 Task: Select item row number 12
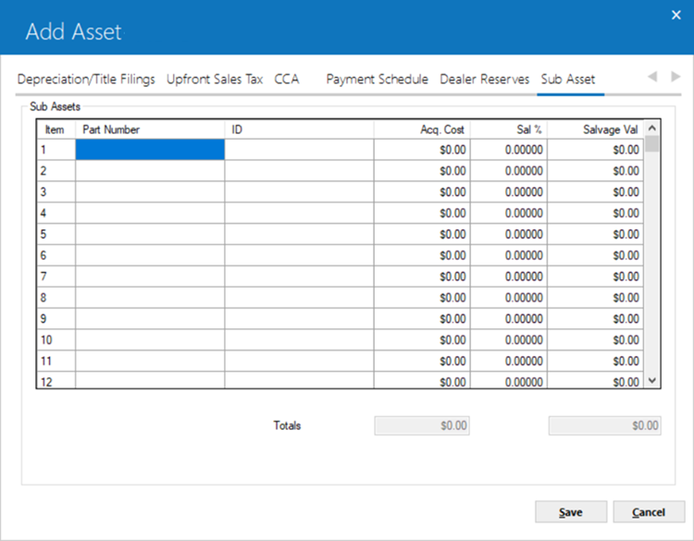(x=56, y=380)
